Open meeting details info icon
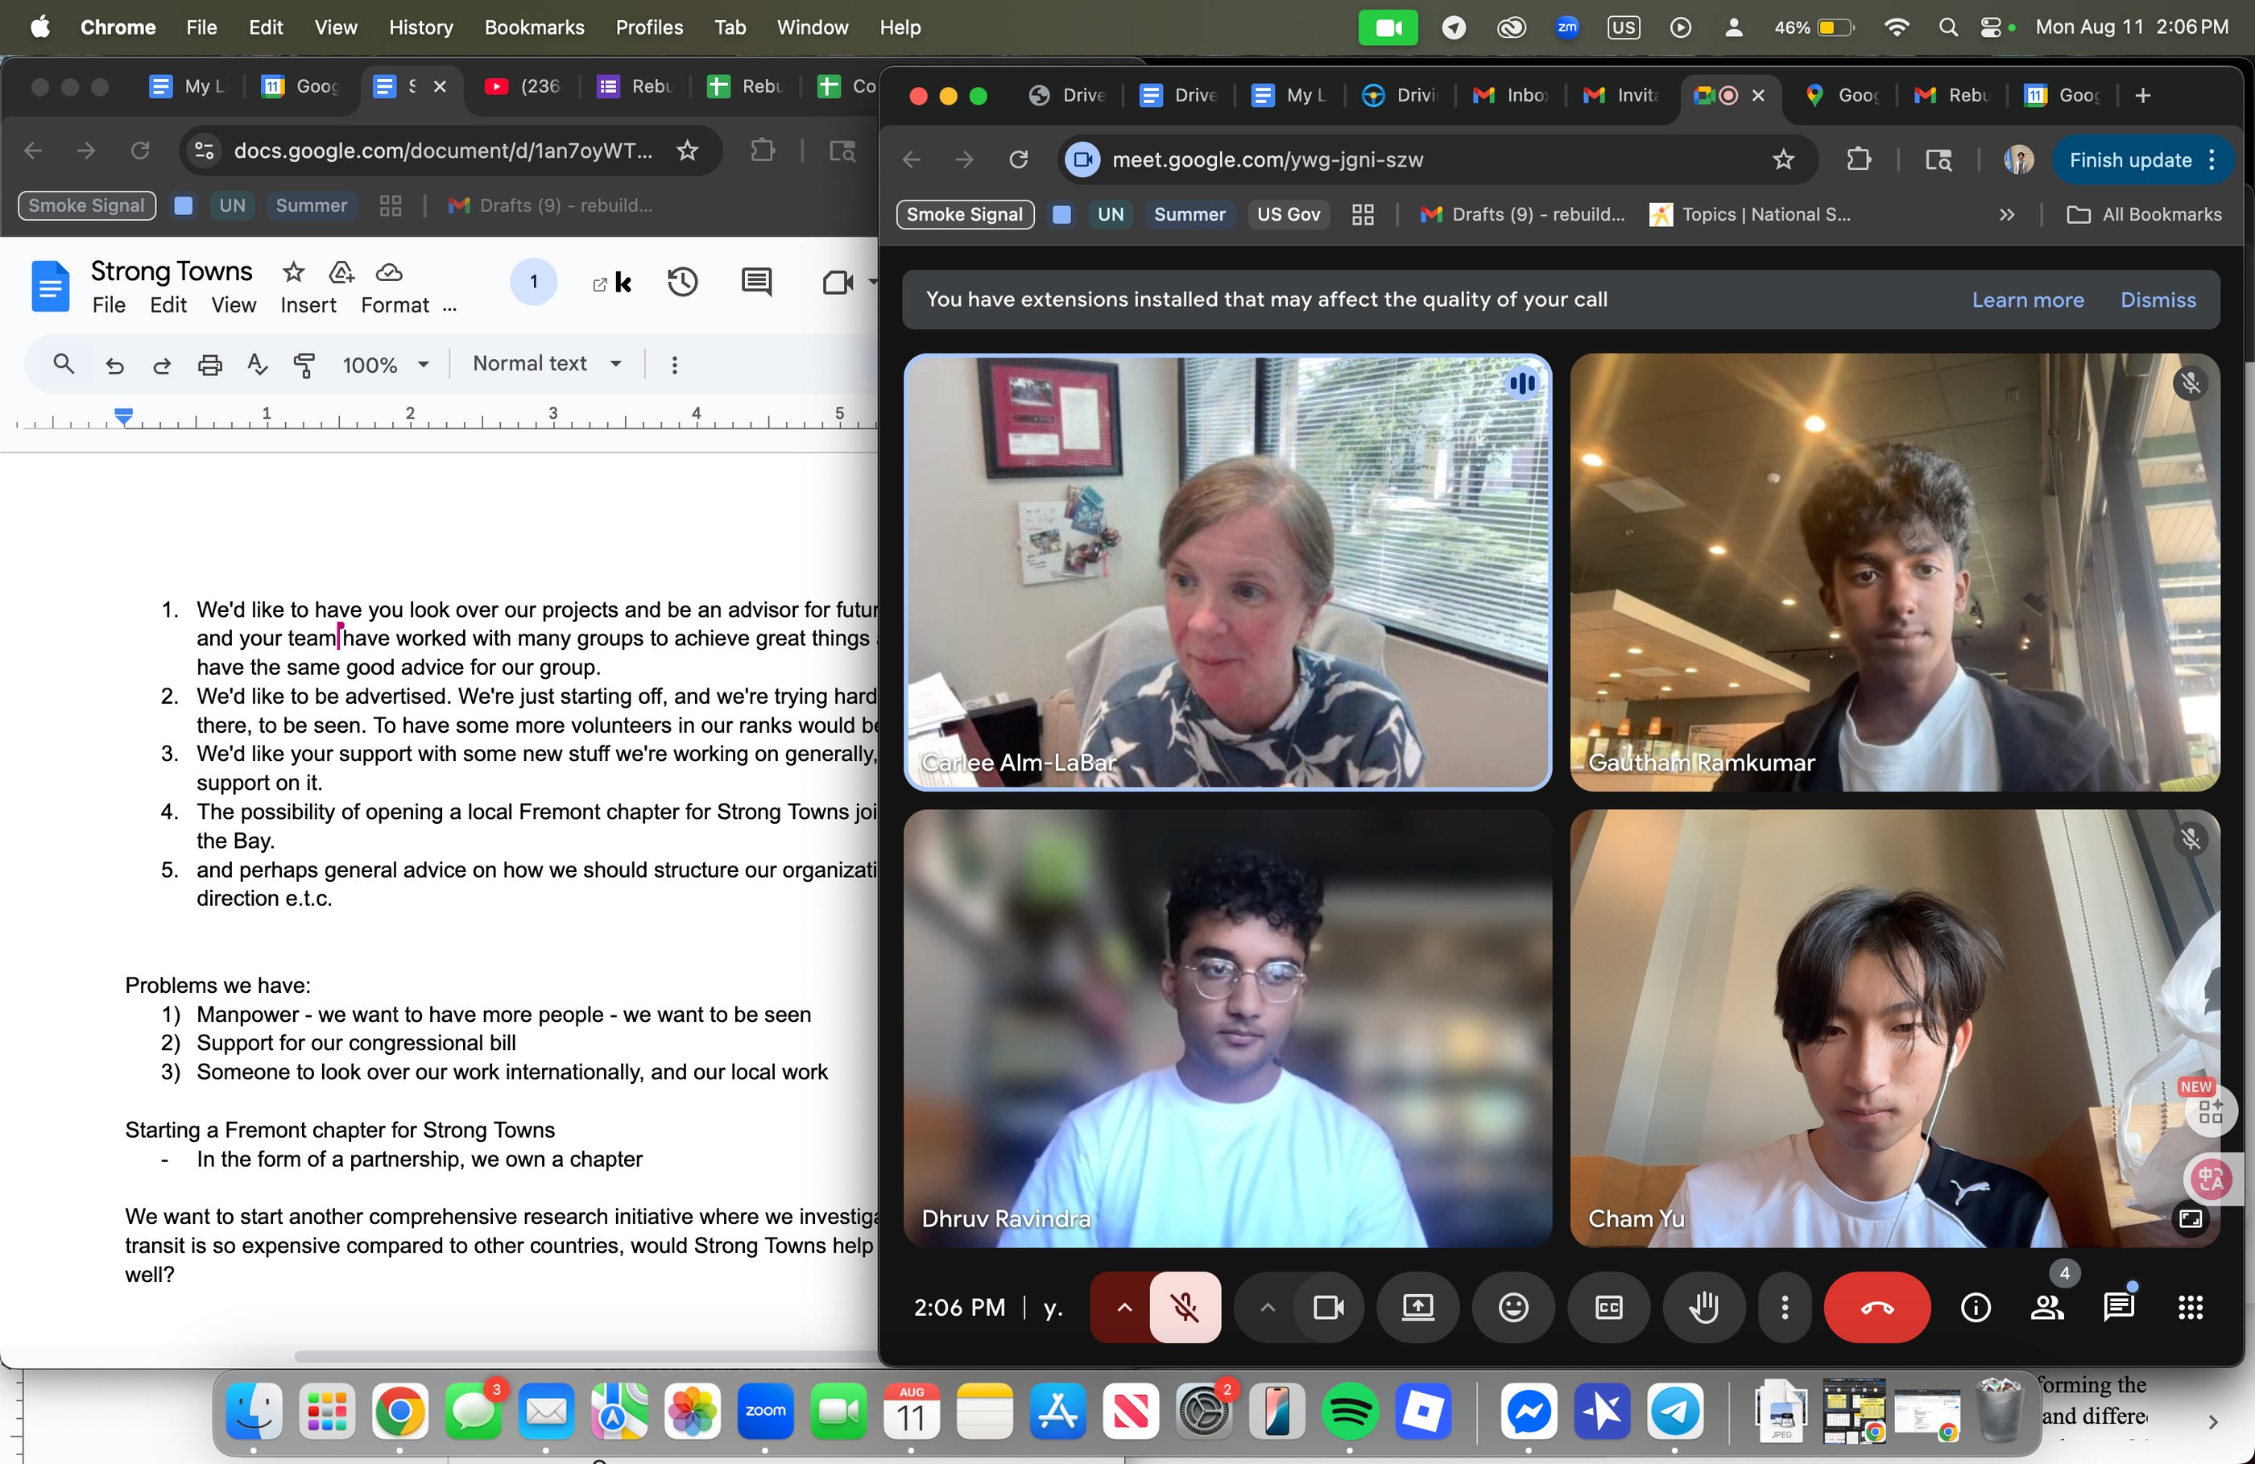This screenshot has height=1464, width=2255. tap(1975, 1308)
